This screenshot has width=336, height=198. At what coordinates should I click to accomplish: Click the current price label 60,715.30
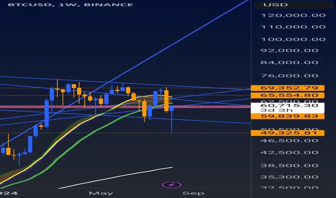pos(288,108)
